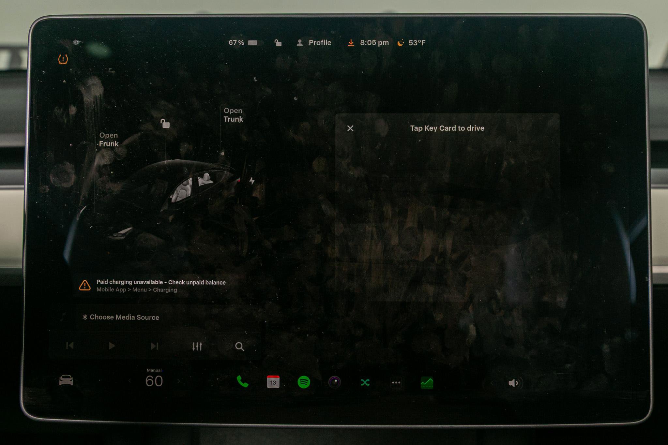Open the dashcam camera app
668x445 pixels.
tap(334, 382)
